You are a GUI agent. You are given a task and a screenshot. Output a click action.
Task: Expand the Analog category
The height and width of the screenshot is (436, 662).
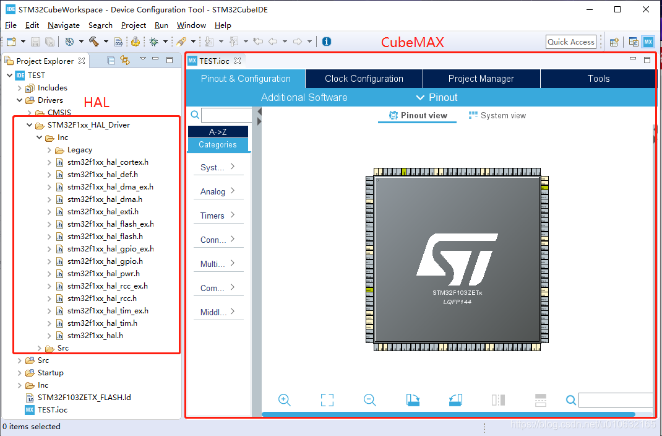click(x=218, y=191)
